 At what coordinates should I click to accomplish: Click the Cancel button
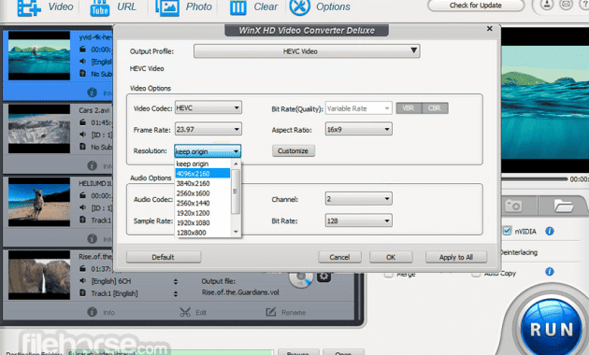click(x=339, y=257)
